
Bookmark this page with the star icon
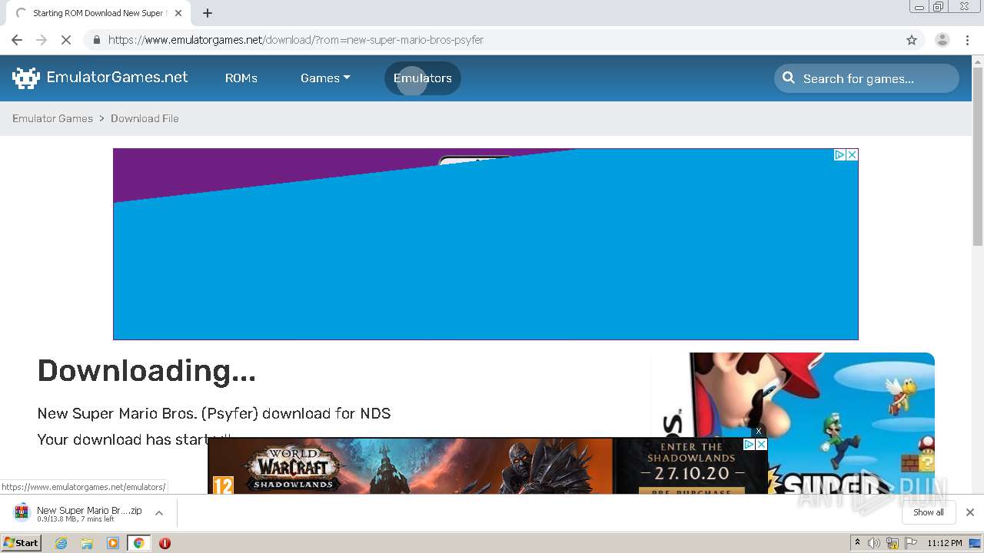point(912,40)
